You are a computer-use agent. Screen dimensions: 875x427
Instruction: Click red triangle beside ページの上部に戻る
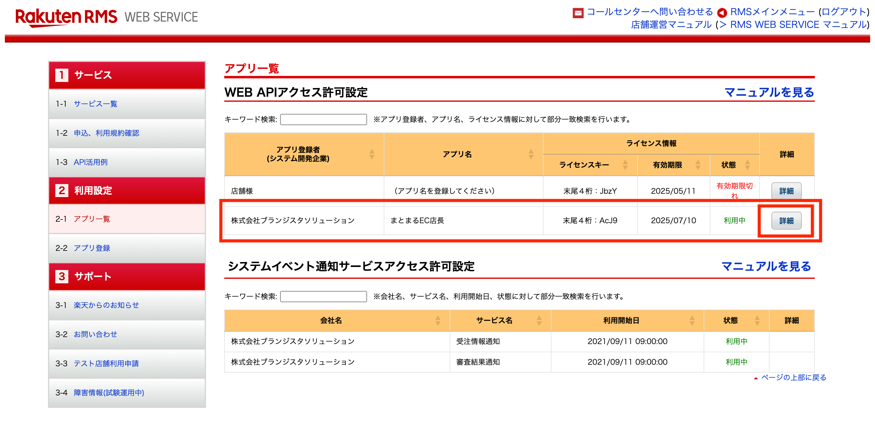756,378
